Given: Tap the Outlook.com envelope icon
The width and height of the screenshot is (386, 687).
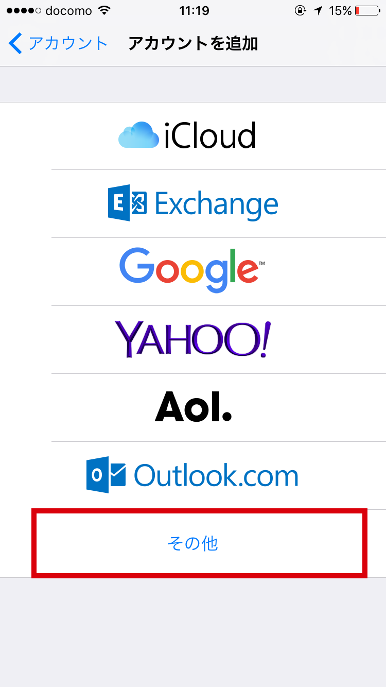Looking at the screenshot, I should point(106,475).
